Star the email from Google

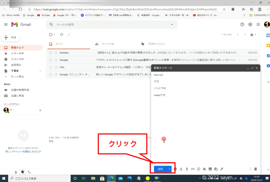click(56, 60)
